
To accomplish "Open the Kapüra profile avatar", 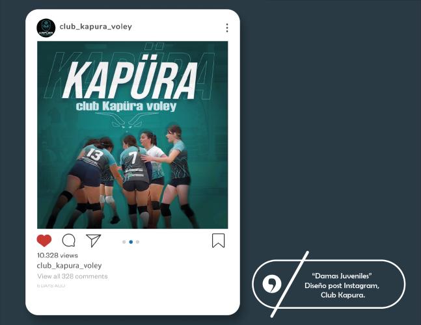I will (46, 28).
